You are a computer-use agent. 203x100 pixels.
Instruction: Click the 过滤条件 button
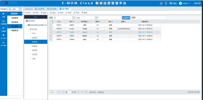(x=126, y=18)
